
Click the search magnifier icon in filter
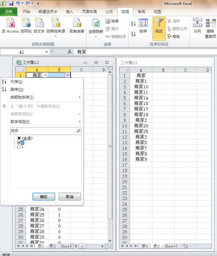click(x=78, y=131)
